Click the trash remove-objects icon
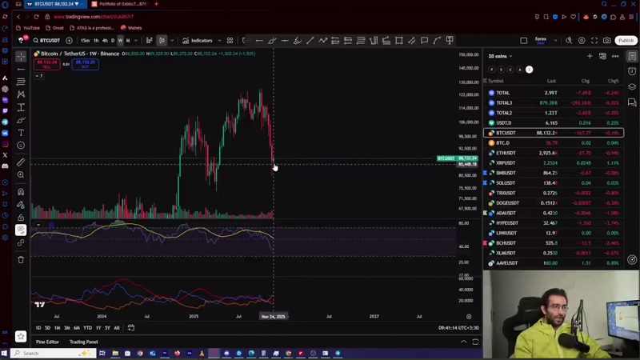 tap(21, 259)
